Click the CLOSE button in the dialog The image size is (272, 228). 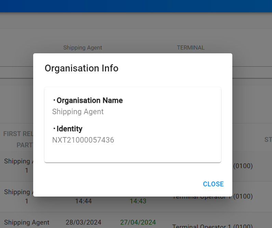(x=213, y=184)
